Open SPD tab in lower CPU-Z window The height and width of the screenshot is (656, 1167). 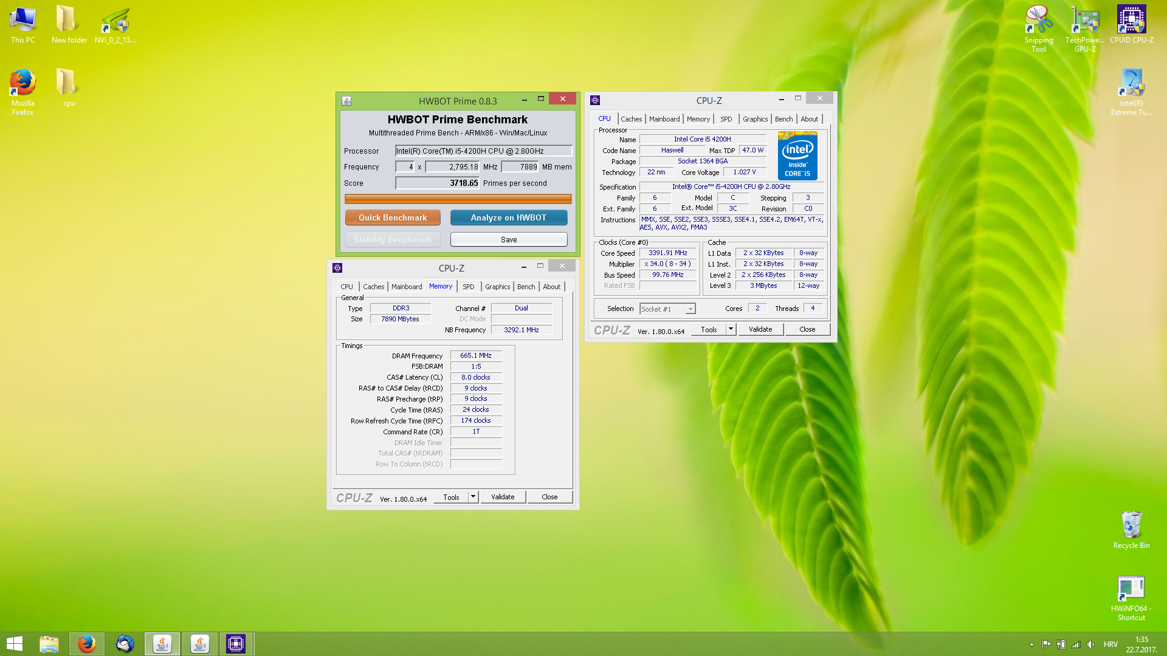coord(469,287)
